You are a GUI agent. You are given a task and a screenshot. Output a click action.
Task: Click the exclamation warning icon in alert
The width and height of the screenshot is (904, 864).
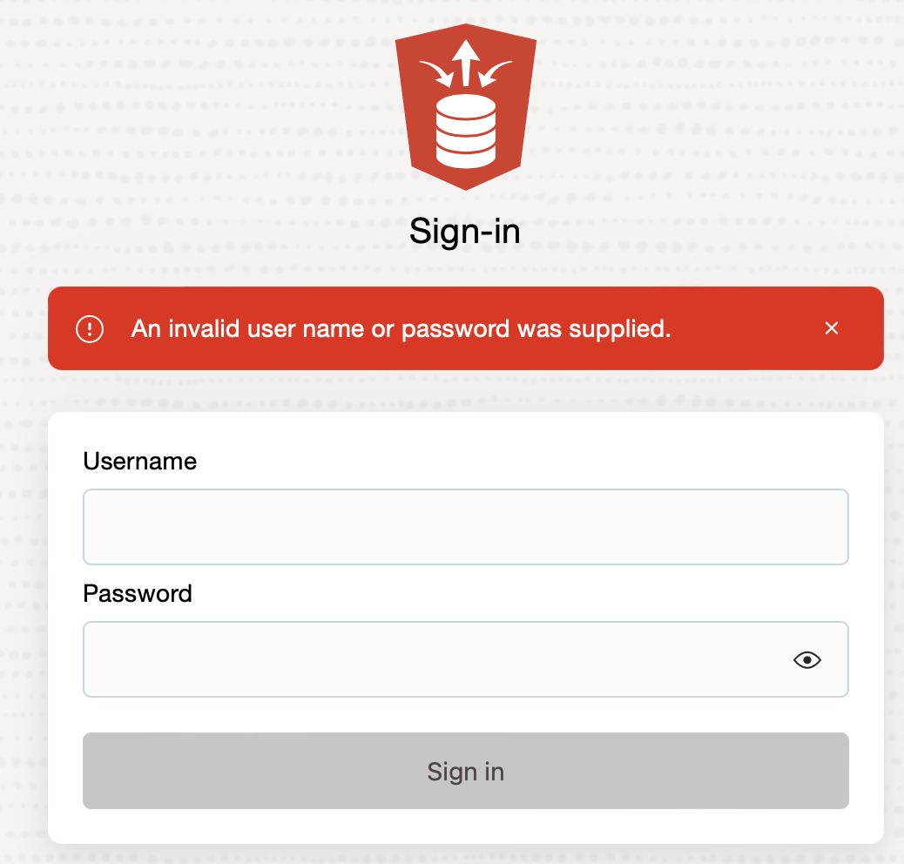[x=90, y=329]
